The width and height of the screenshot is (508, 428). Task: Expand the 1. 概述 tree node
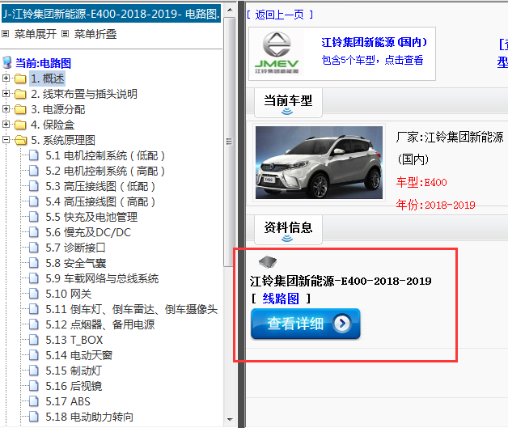pyautogui.click(x=6, y=78)
